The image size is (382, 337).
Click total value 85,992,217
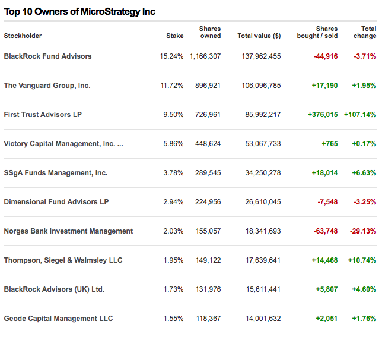coord(263,115)
